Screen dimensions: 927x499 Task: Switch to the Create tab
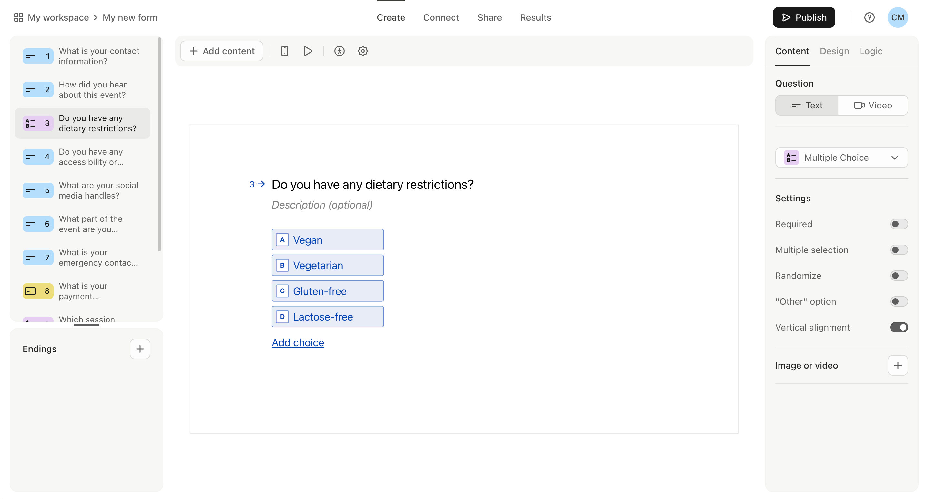pyautogui.click(x=391, y=17)
